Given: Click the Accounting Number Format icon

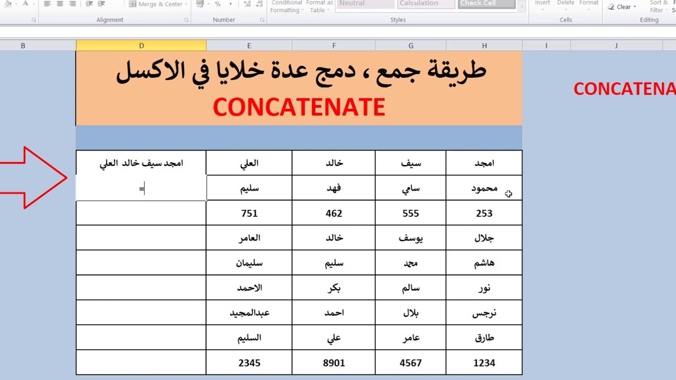Looking at the screenshot, I should point(200,4).
